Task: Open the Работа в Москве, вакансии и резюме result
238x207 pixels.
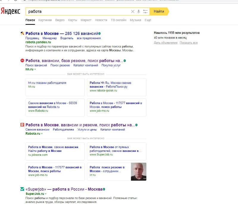Action: (x=80, y=125)
